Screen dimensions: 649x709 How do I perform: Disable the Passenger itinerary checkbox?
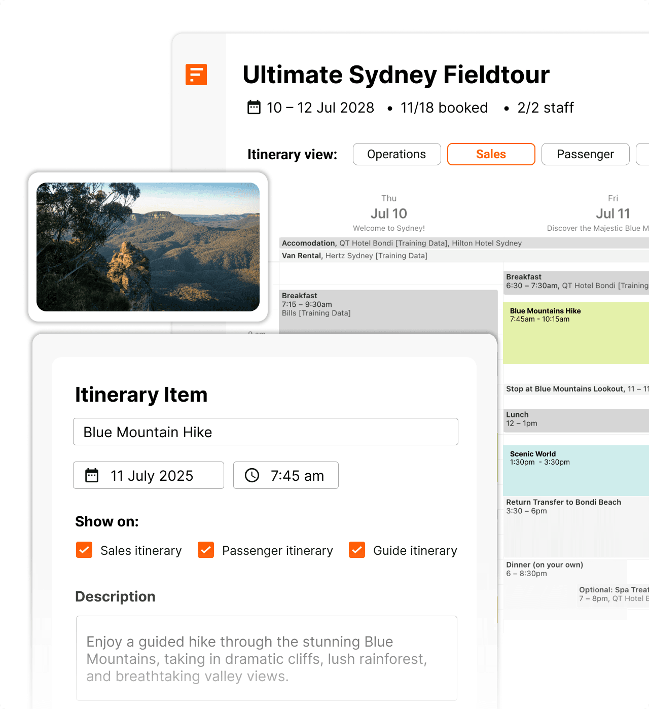[205, 550]
